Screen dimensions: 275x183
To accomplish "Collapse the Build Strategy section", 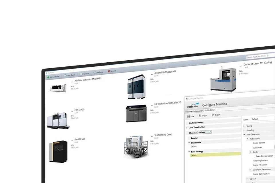I will point(189,152).
